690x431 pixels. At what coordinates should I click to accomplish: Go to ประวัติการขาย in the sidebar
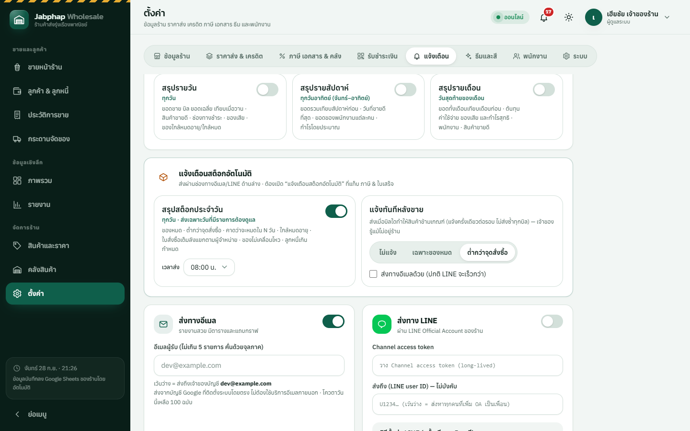(65, 115)
